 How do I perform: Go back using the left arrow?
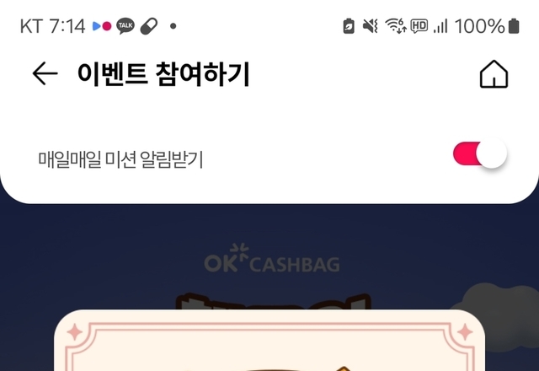coord(45,73)
